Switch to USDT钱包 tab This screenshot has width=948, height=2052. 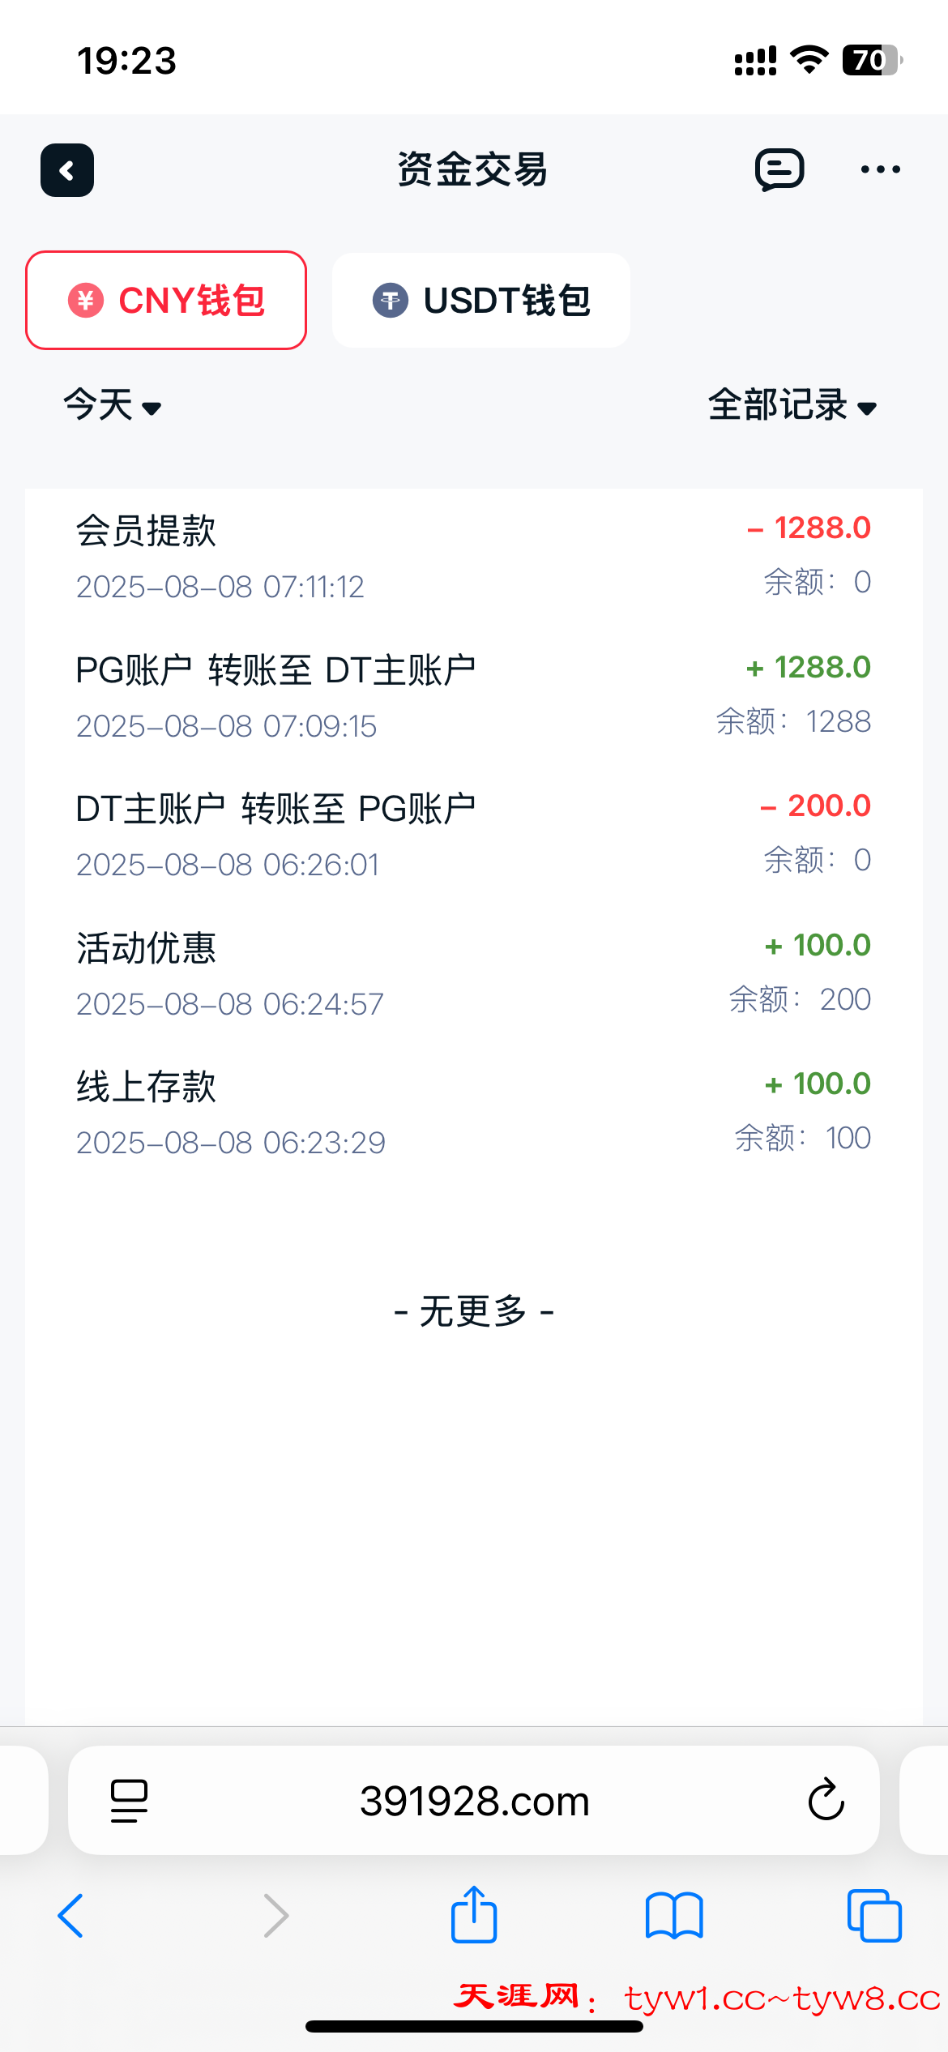tap(481, 301)
